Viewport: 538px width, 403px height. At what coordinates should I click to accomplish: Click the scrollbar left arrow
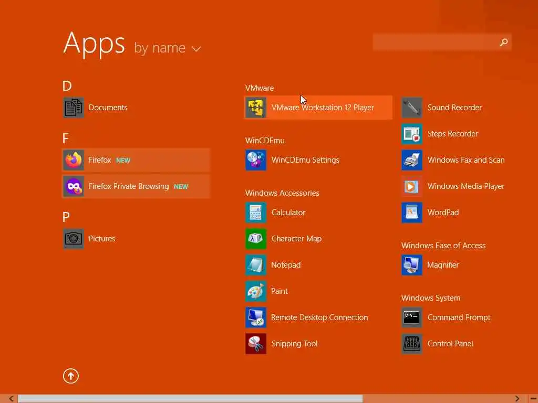11,399
